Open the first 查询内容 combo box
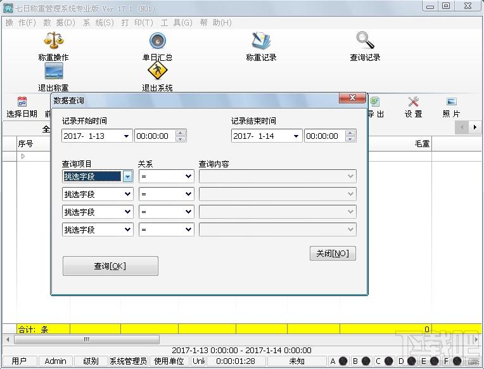Image resolution: width=484 pixels, height=369 pixels. [277, 176]
